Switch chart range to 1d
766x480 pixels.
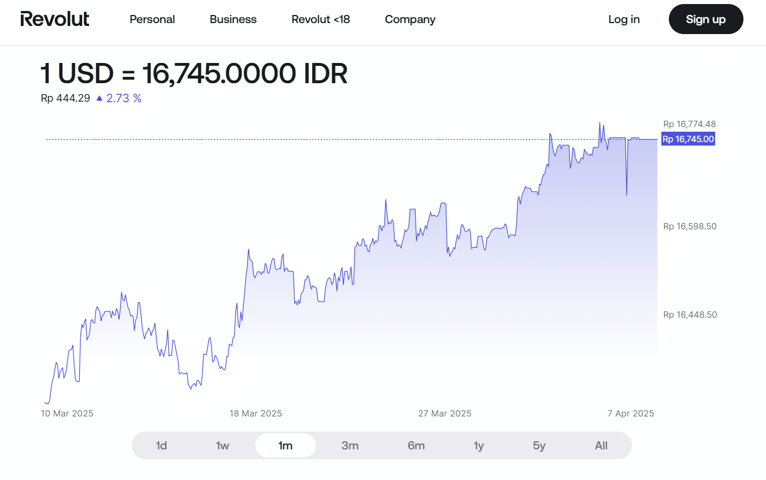(x=161, y=445)
